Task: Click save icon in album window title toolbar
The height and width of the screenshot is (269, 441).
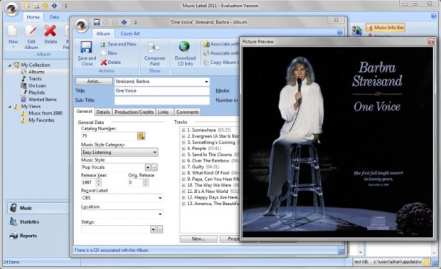Action: pos(97,22)
